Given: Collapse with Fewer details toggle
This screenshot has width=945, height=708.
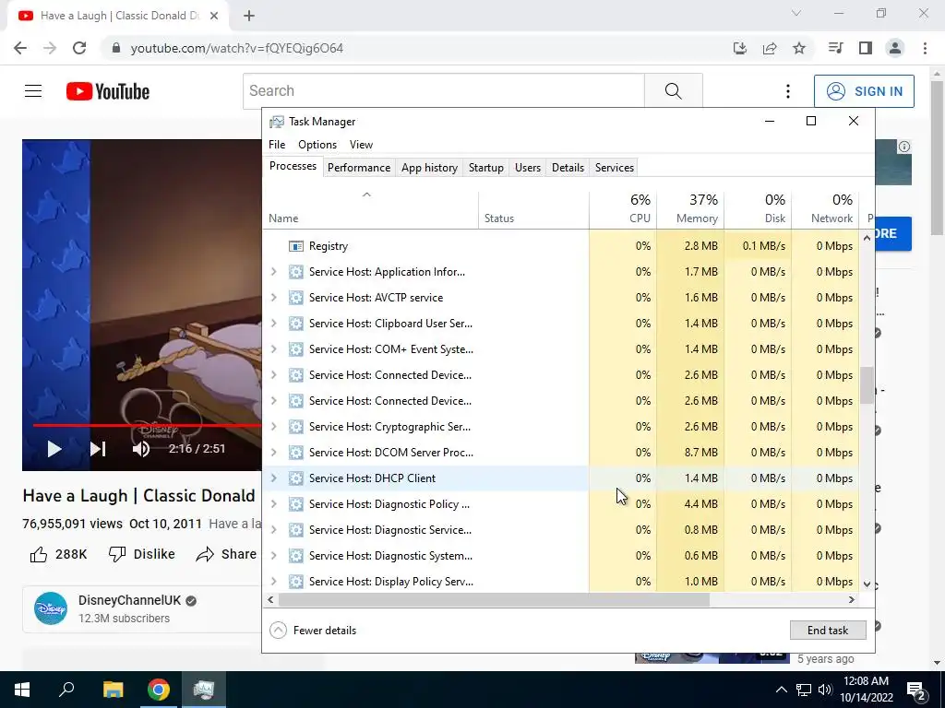Looking at the screenshot, I should pyautogui.click(x=314, y=631).
